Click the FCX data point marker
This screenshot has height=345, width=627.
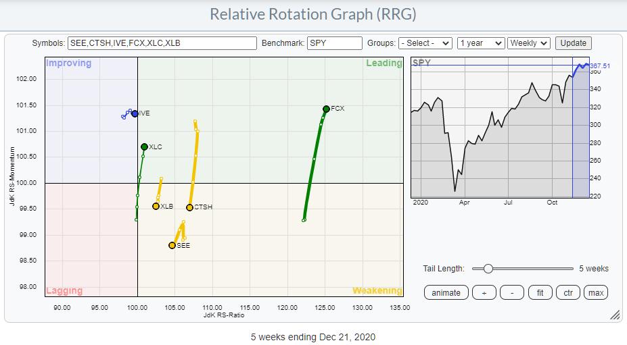[326, 109]
